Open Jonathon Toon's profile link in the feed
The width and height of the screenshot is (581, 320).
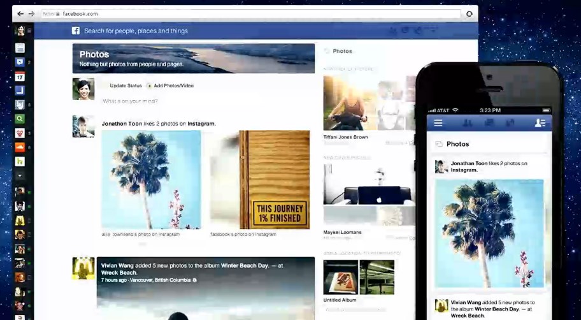pos(122,124)
